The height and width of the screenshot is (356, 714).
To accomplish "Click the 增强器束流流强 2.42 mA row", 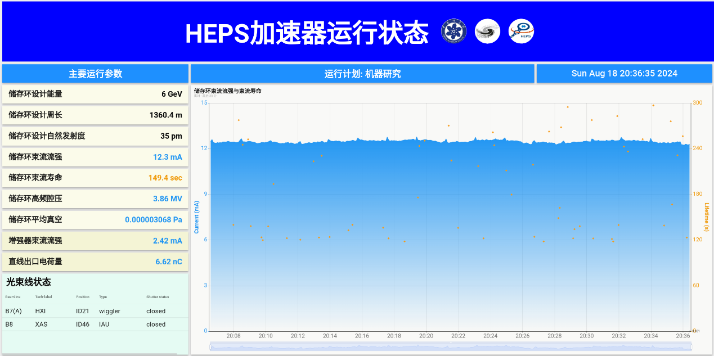I will click(x=95, y=241).
